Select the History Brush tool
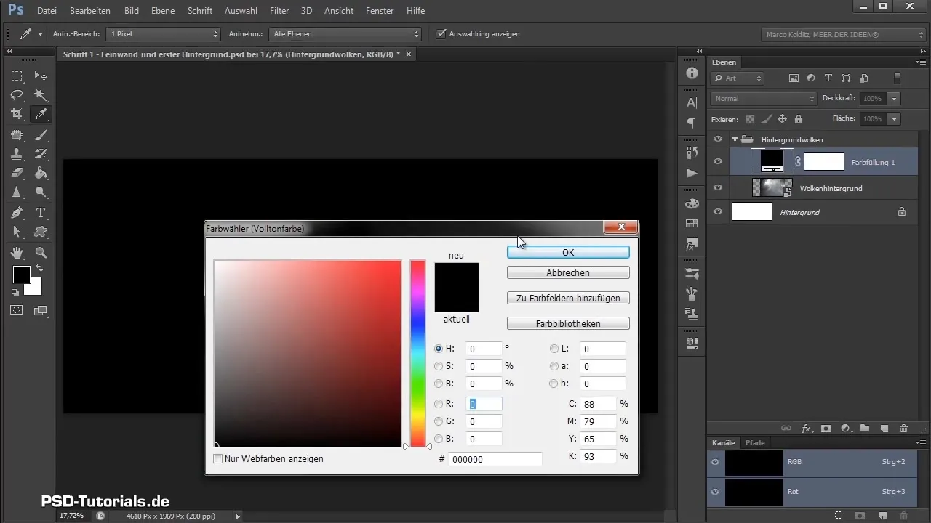The width and height of the screenshot is (931, 523). coord(41,154)
